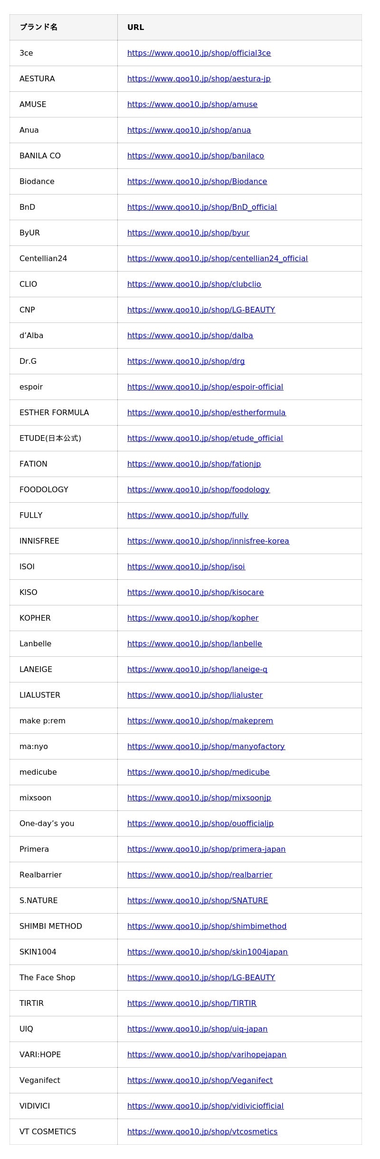Open the medicube shop URL
Viewport: 380px width, 1159px height.
click(198, 772)
